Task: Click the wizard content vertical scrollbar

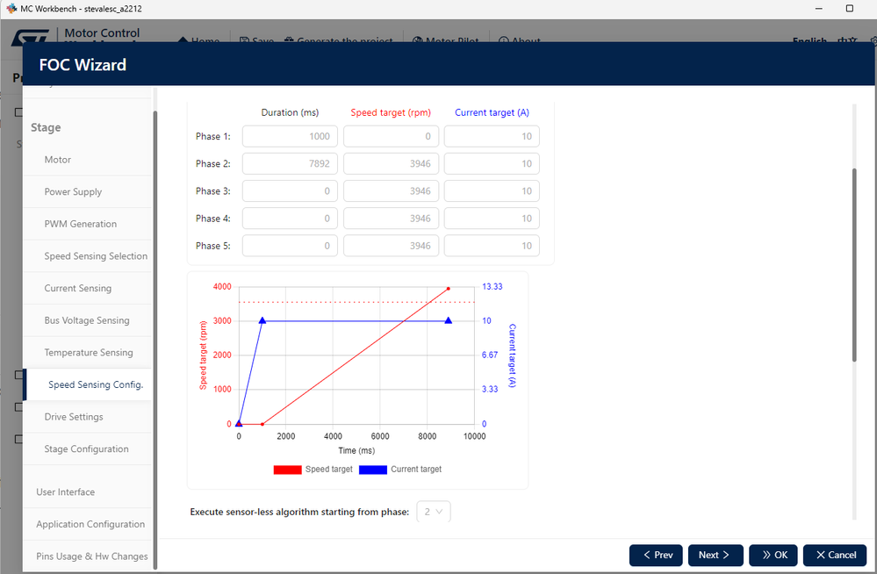Action: click(854, 265)
